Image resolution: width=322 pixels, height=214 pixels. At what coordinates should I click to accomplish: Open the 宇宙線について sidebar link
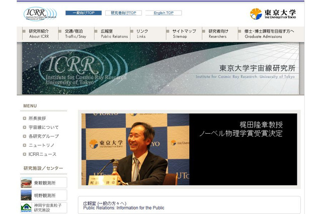44,127
